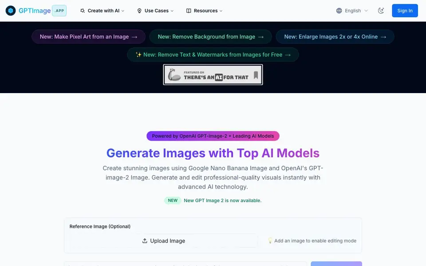Expand the Resources chevron
The height and width of the screenshot is (266, 426).
[x=221, y=11]
